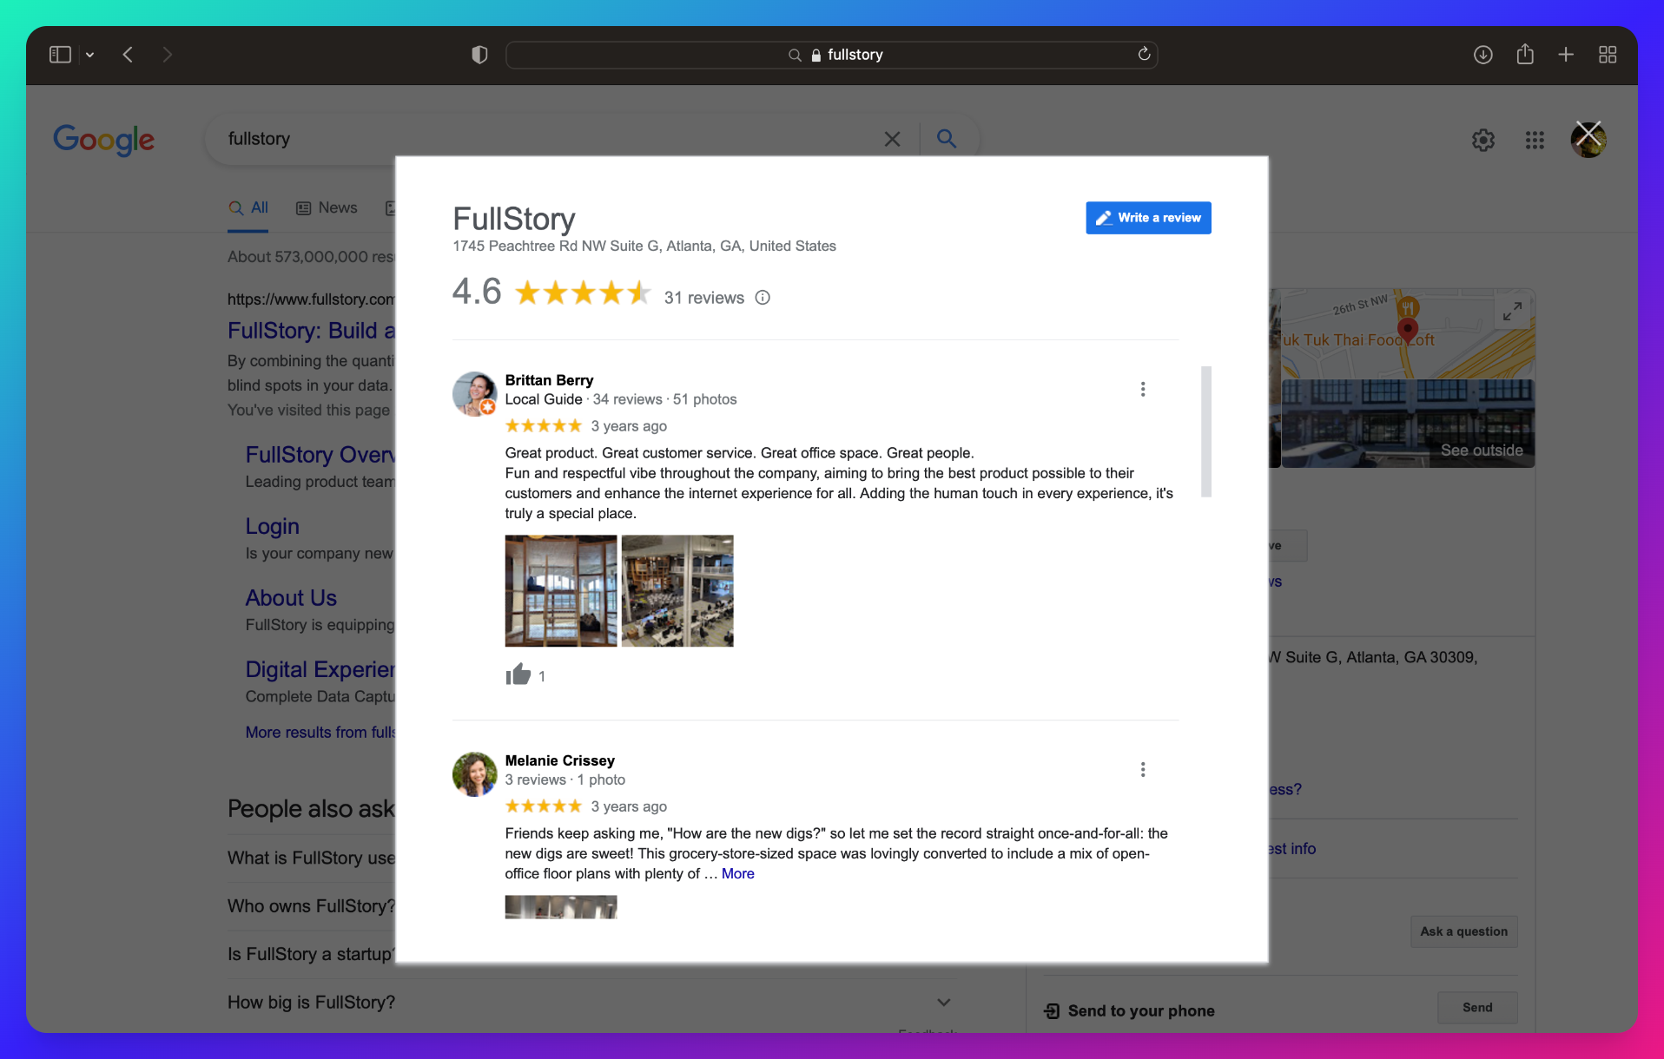The width and height of the screenshot is (1664, 1059).
Task: Reload the page in Safari toolbar
Action: click(x=1144, y=55)
